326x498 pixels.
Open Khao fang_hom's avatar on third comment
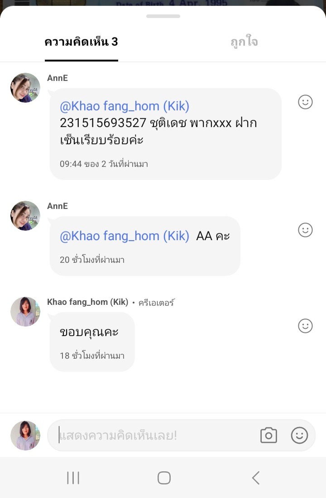(x=25, y=312)
